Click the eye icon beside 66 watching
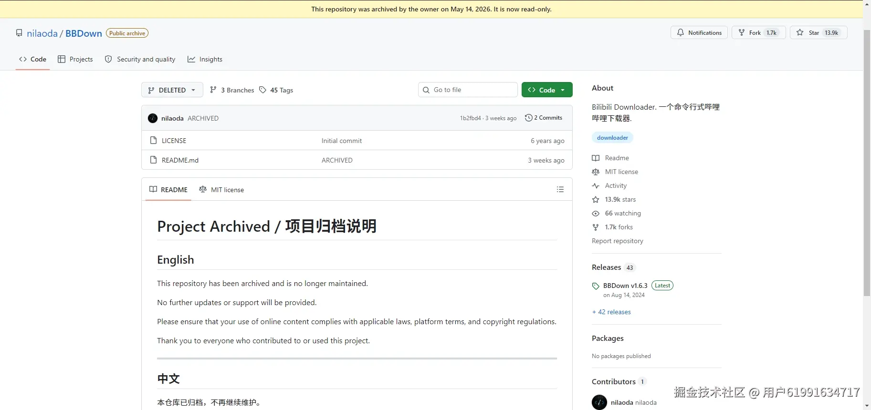871x410 pixels. [596, 213]
